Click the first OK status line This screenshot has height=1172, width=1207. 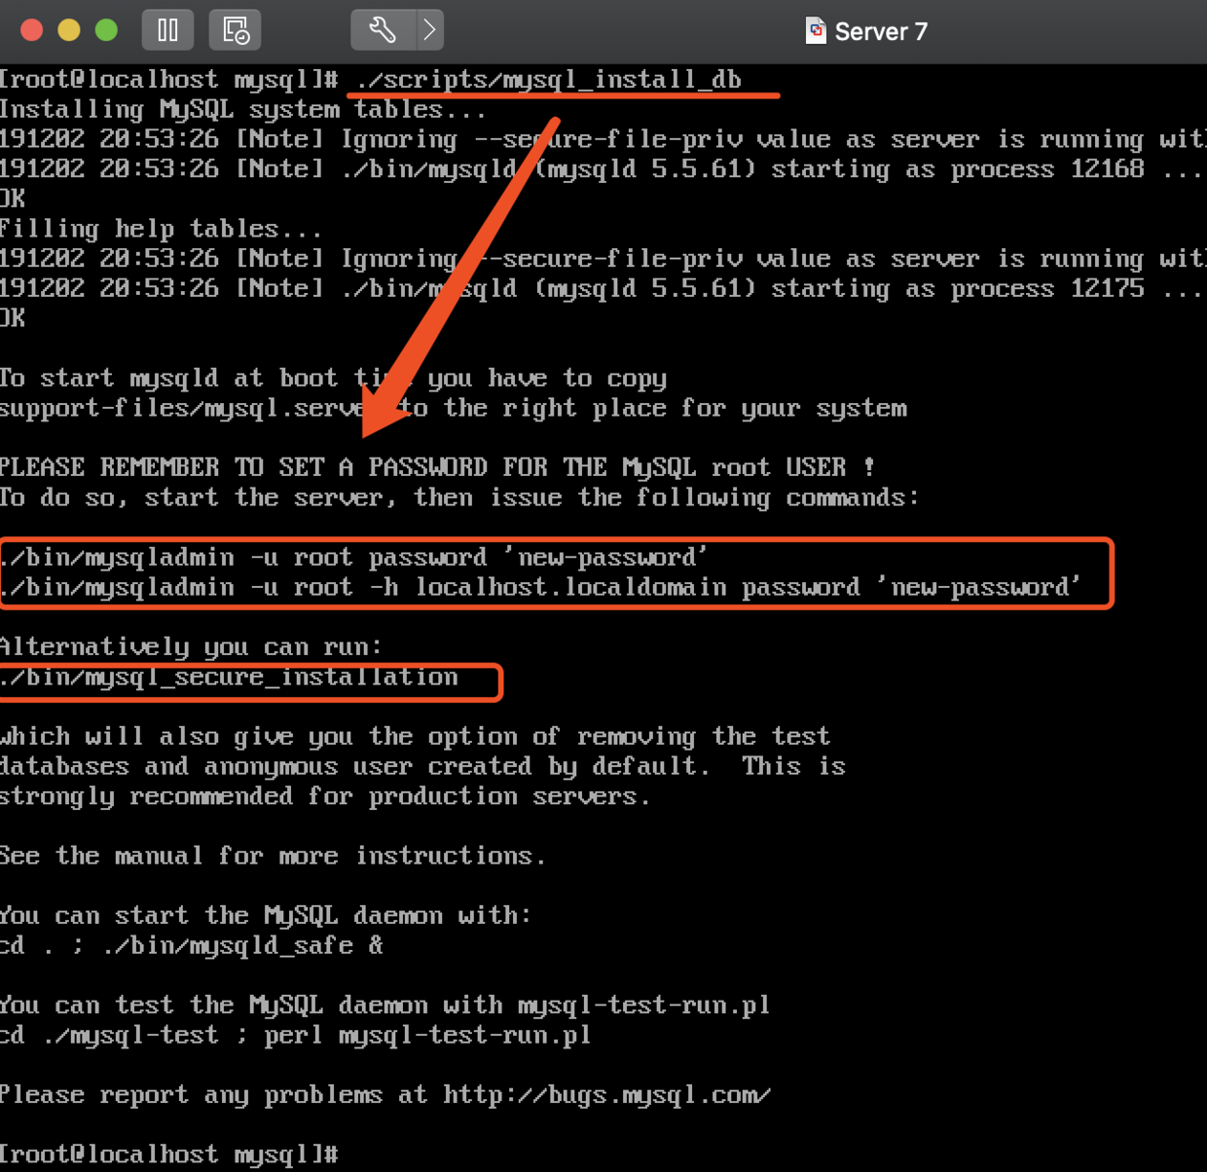[x=14, y=198]
